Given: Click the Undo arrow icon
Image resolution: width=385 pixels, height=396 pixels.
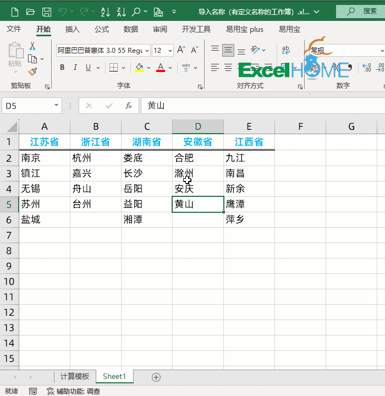Looking at the screenshot, I should 63,12.
